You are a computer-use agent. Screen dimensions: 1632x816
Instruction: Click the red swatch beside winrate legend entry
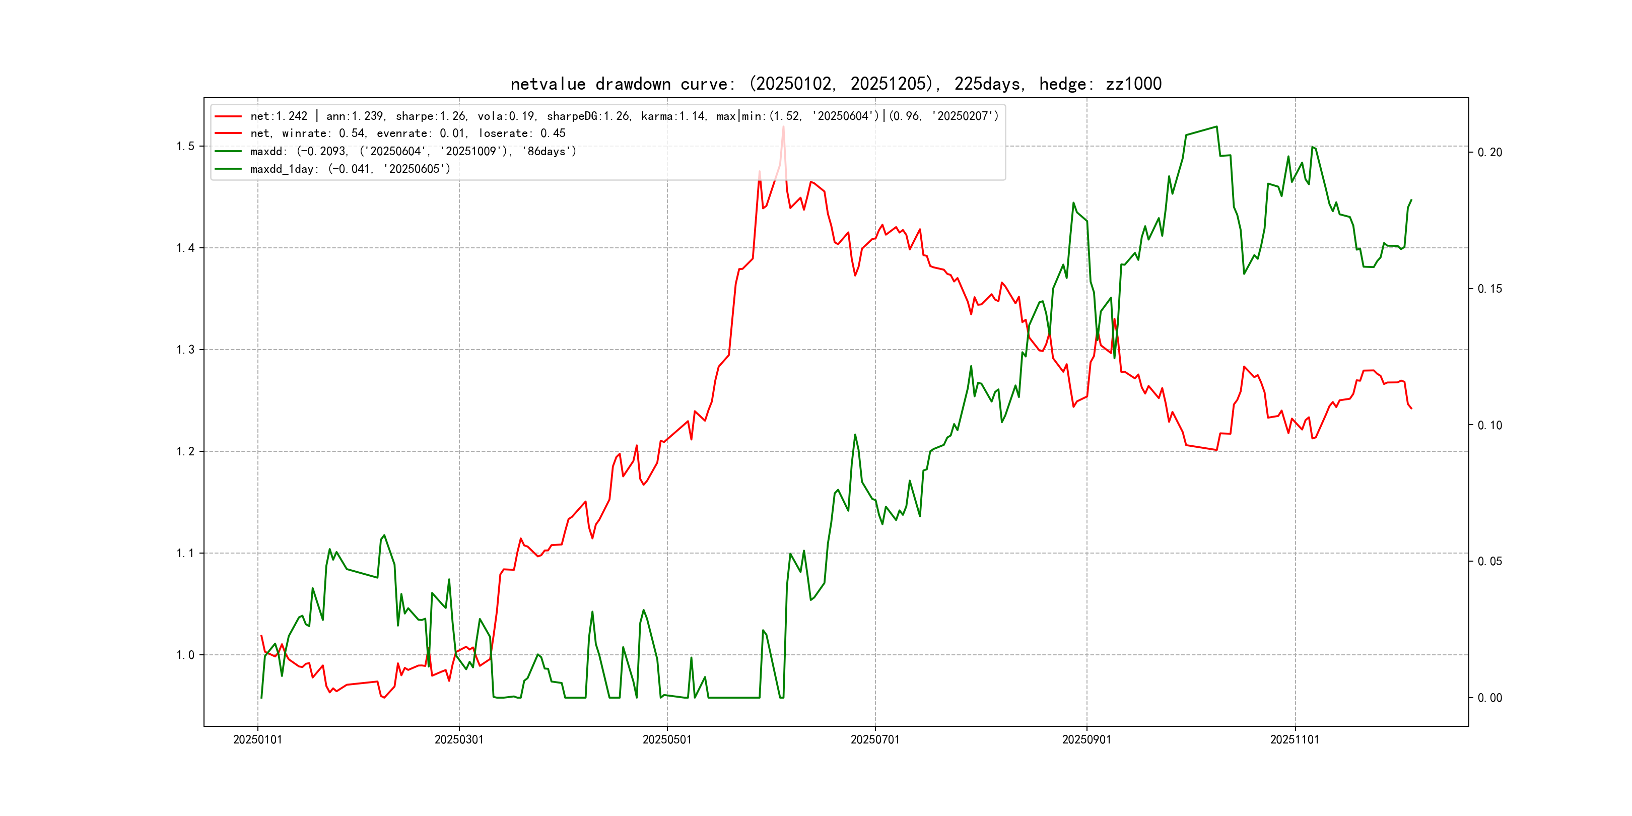(x=228, y=133)
